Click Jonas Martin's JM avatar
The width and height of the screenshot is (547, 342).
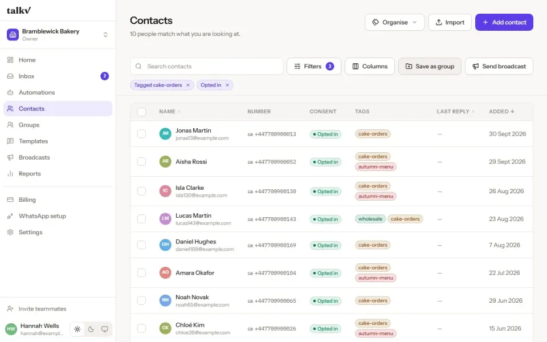coord(165,134)
